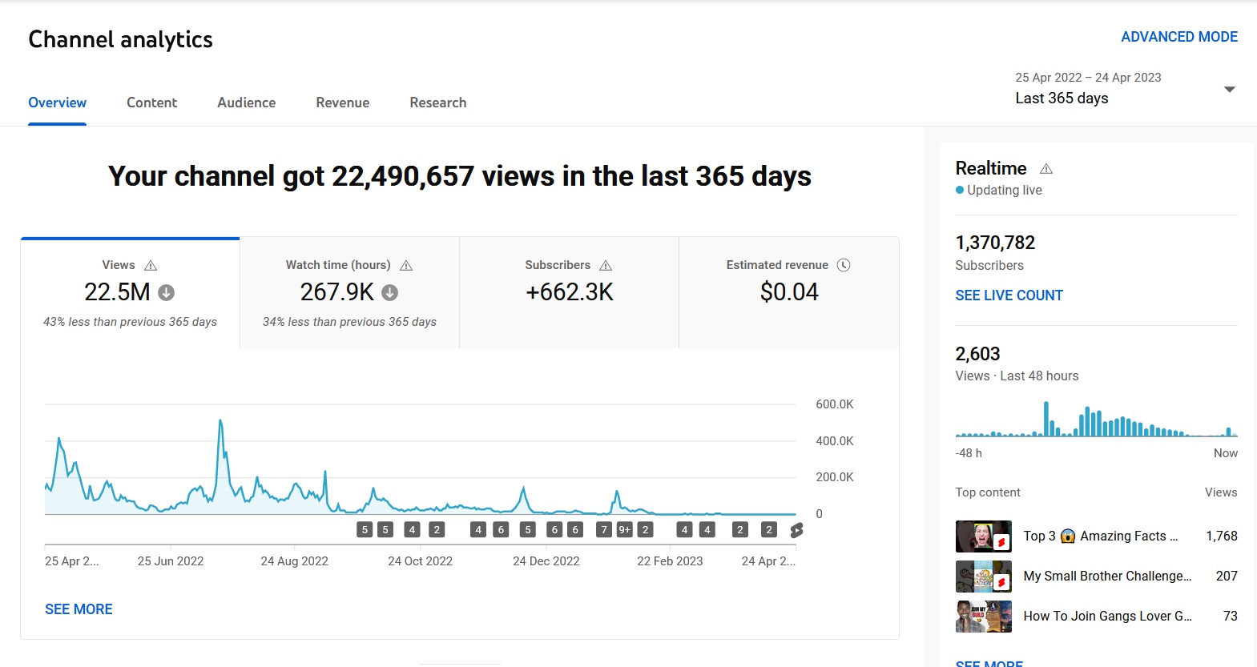Click My Small Brother Challenge title
Image resolution: width=1257 pixels, height=667 pixels.
pyautogui.click(x=1107, y=577)
